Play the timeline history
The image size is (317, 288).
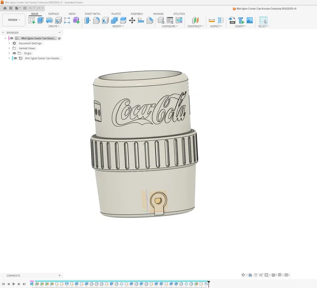pos(14,284)
